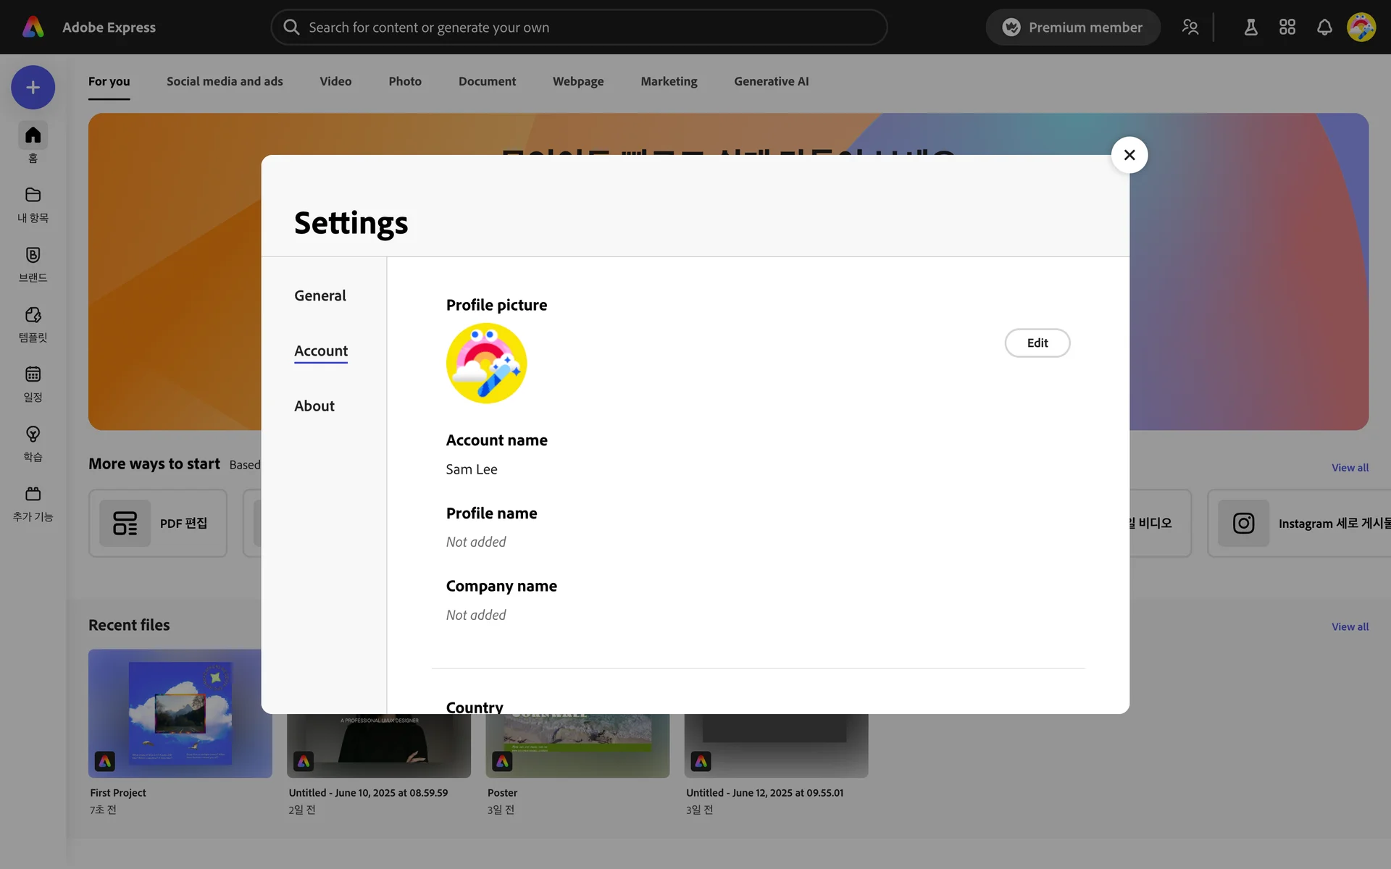Viewport: 1391px width, 869px height.
Task: Open the Home sidebar icon
Action: [x=33, y=135]
